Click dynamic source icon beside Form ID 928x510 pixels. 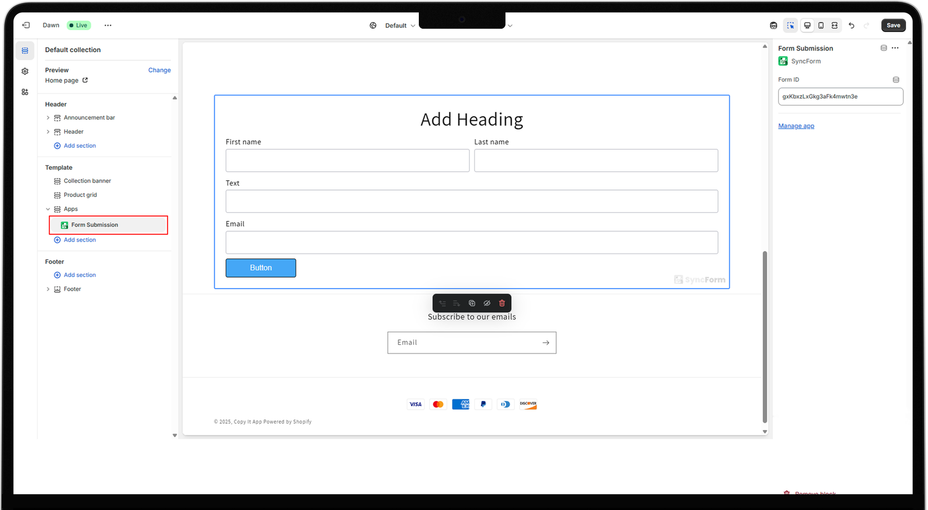point(896,80)
